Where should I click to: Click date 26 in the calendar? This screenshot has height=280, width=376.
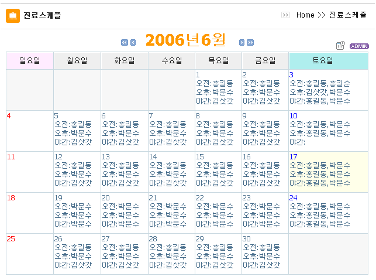click(x=58, y=239)
